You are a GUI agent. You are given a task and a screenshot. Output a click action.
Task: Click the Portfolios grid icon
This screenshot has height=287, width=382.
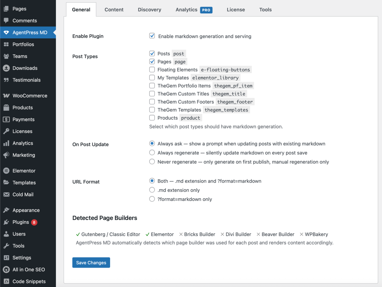pos(6,44)
